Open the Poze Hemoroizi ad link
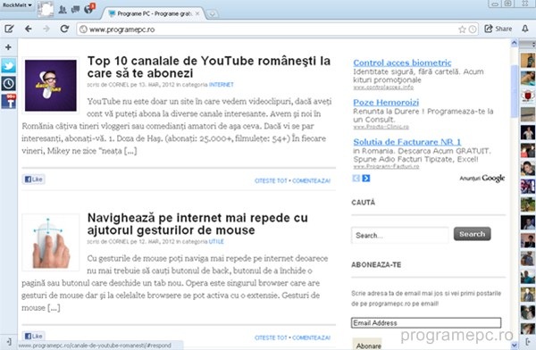 [x=386, y=102]
